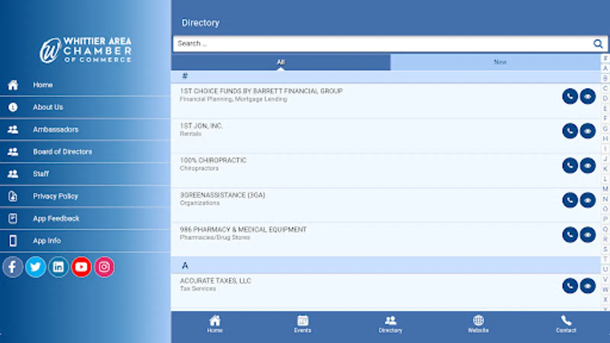View 986 PHARMACY listing with the eye toggle
The width and height of the screenshot is (610, 343).
click(588, 235)
